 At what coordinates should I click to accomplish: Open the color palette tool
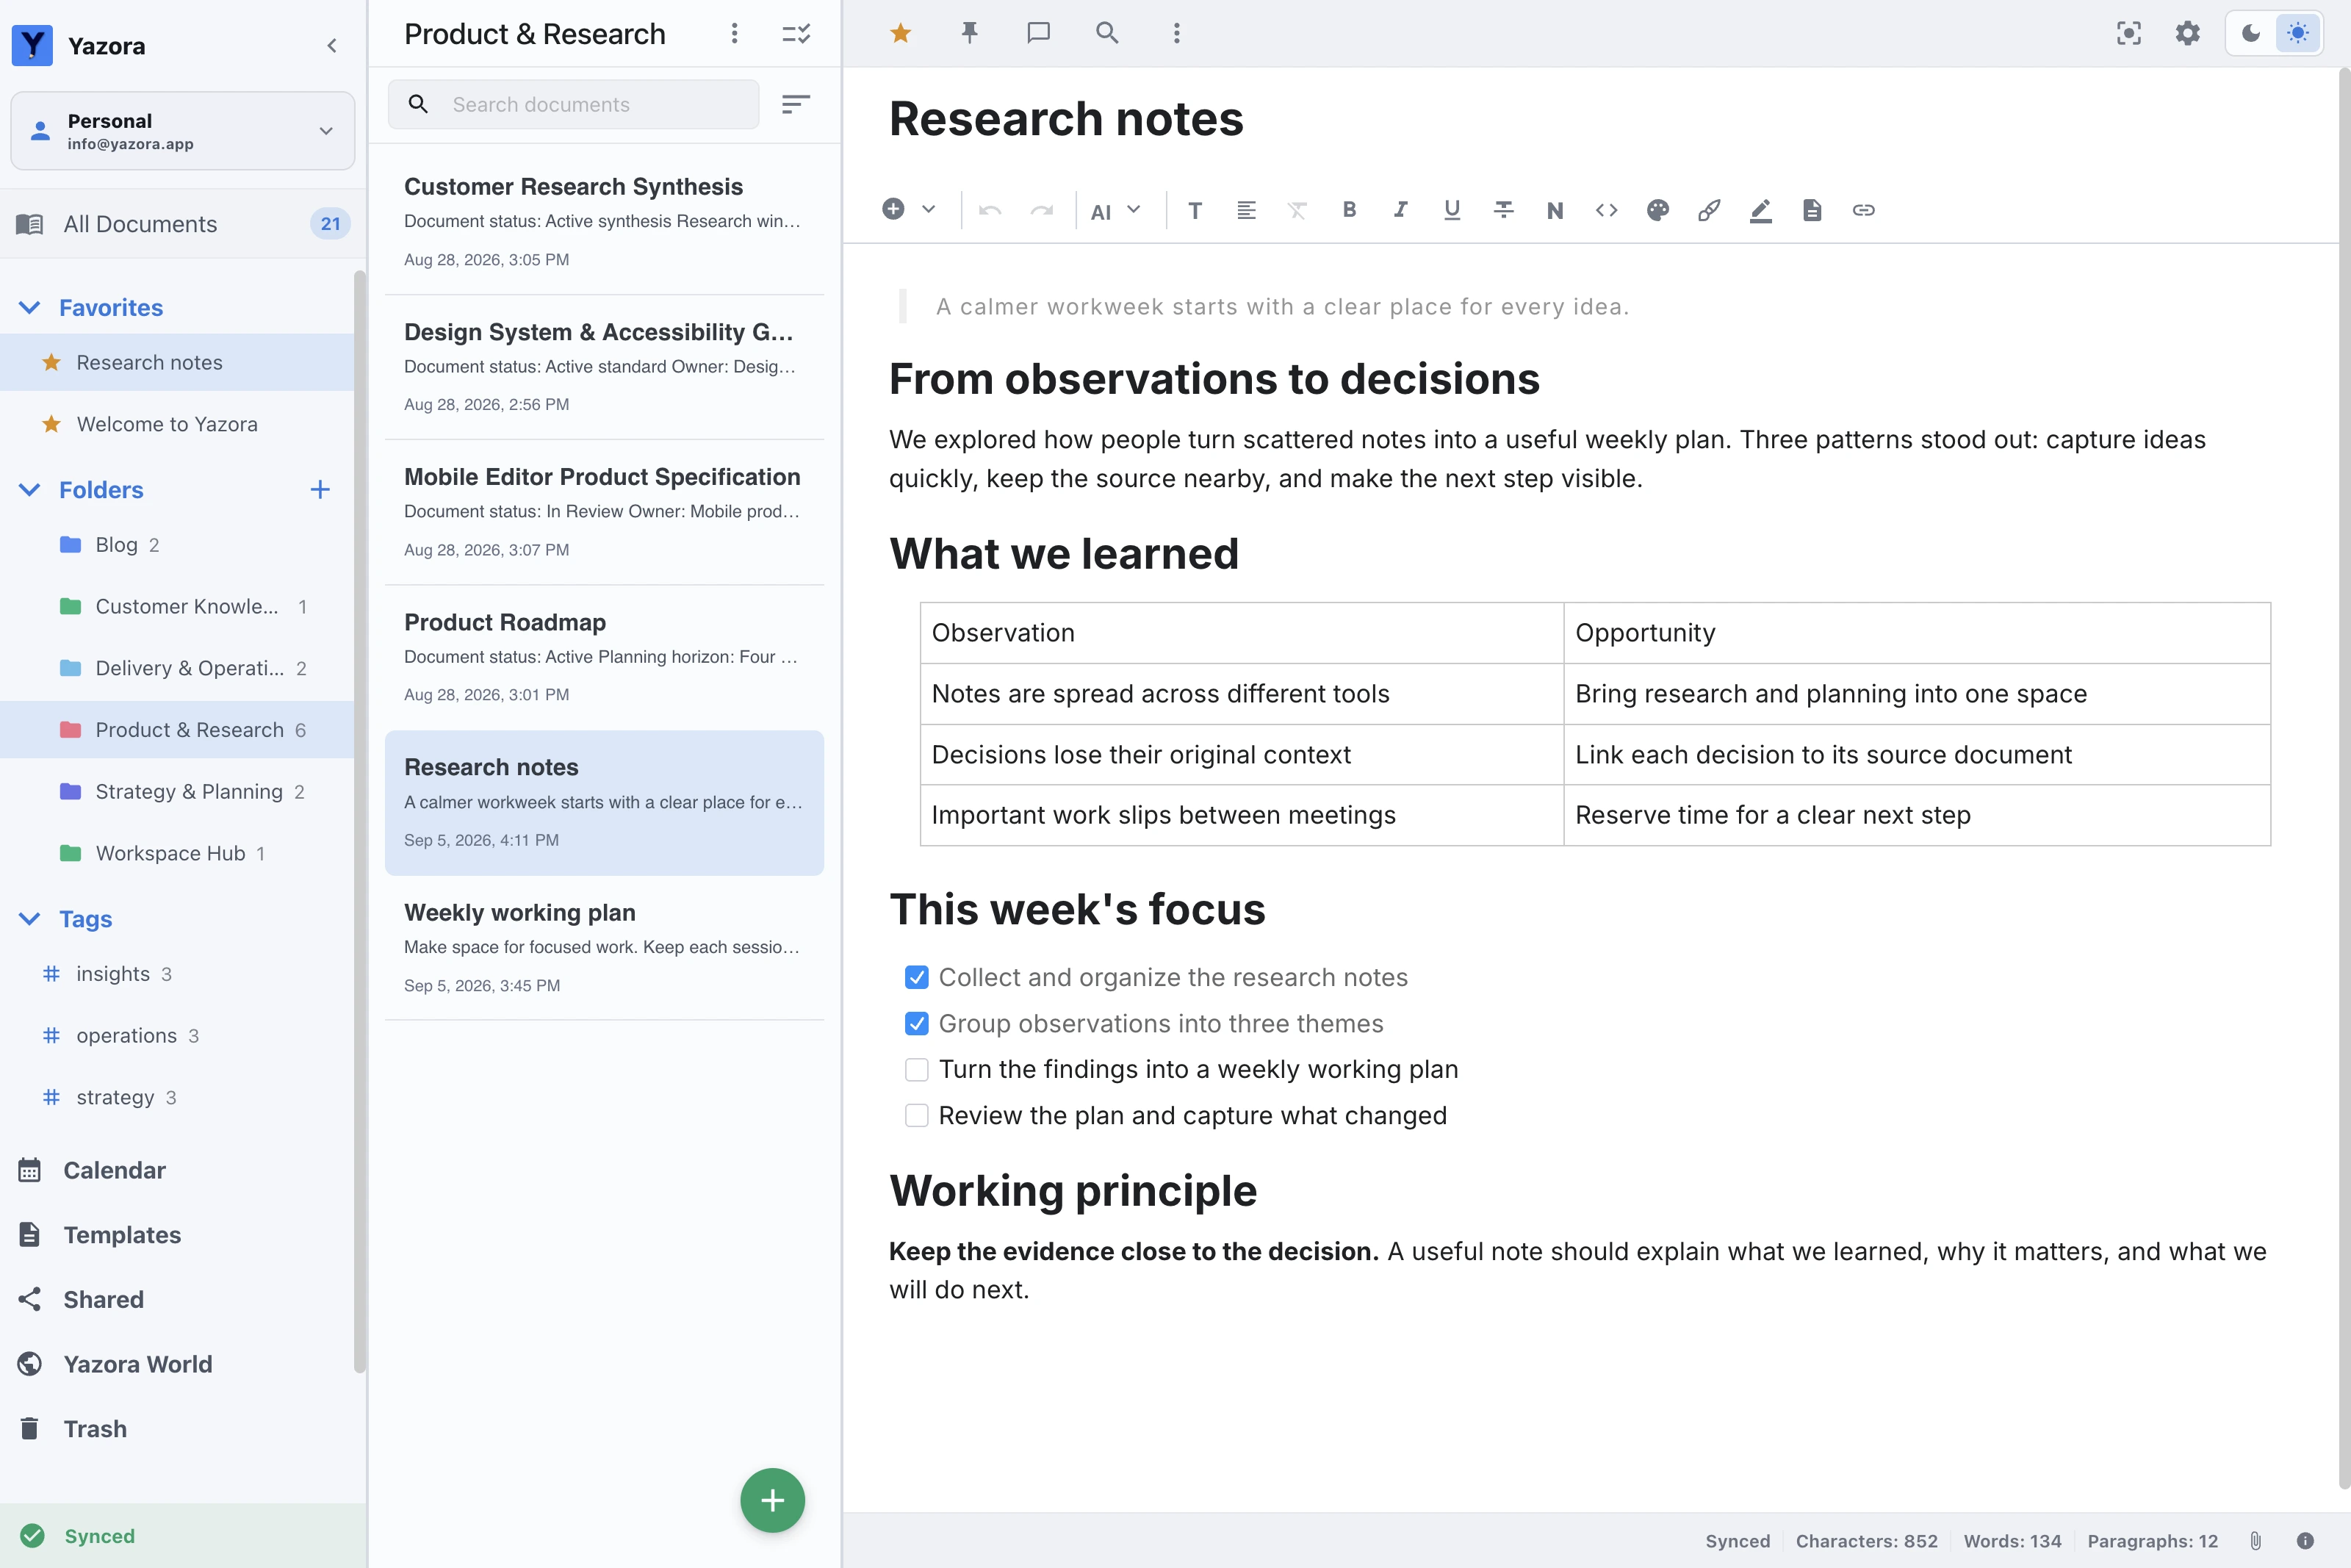tap(1657, 210)
